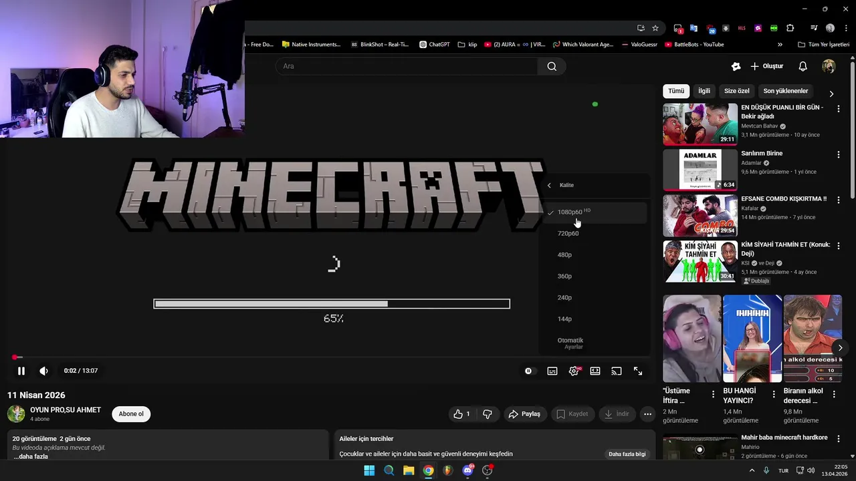Click the Cast to TV icon

point(617,371)
